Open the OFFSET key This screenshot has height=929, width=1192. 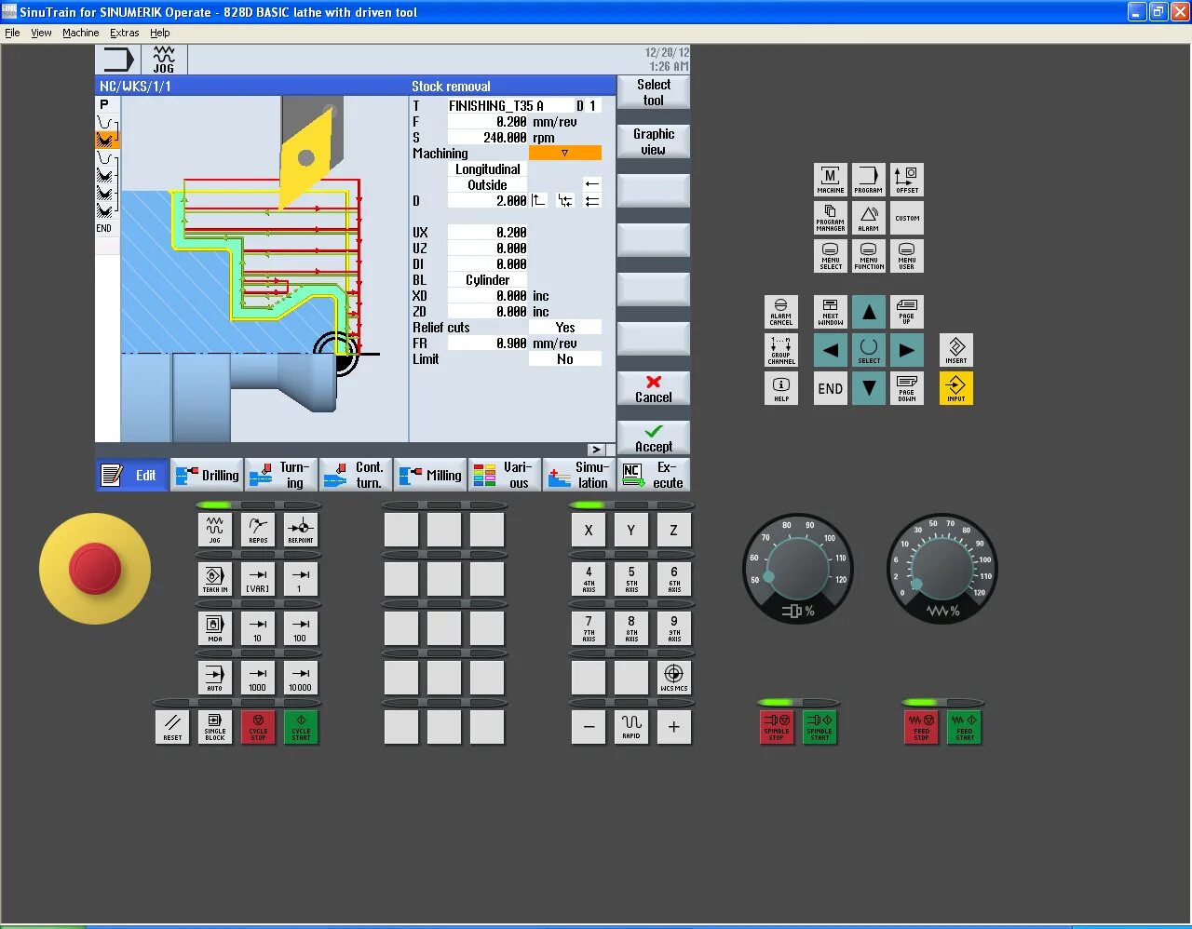(907, 180)
